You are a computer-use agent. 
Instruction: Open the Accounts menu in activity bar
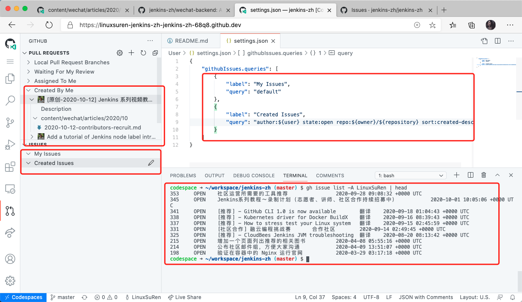[x=10, y=259]
